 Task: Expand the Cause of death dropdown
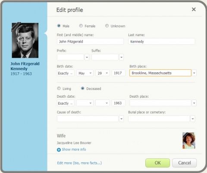click(x=122, y=119)
